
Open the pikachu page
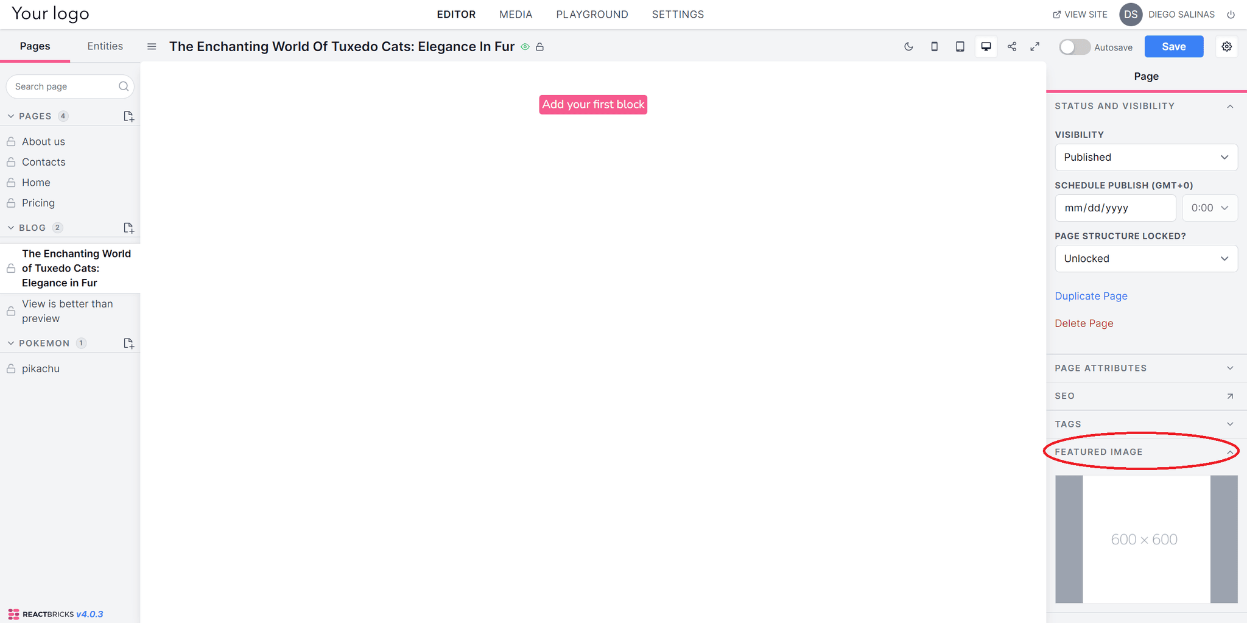[x=41, y=368]
